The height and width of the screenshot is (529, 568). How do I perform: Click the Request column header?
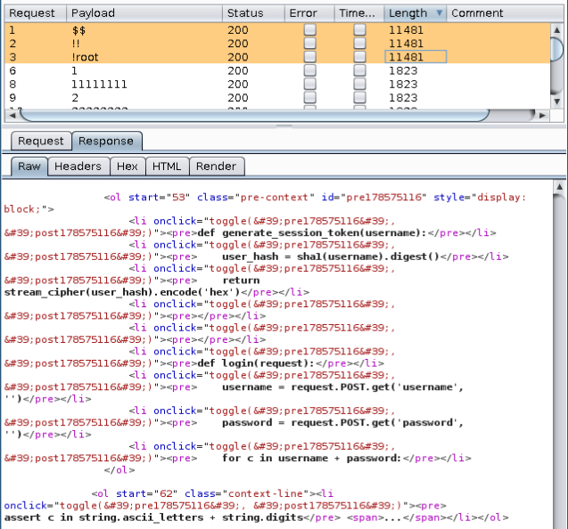pyautogui.click(x=35, y=13)
